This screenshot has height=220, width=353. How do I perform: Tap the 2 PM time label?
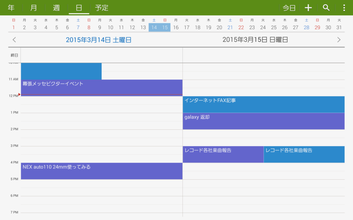pyautogui.click(x=14, y=129)
